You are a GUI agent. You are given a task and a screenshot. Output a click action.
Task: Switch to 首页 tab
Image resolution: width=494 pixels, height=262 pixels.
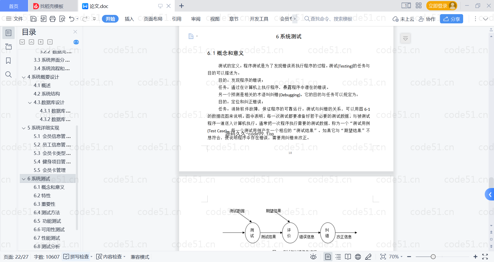(14, 6)
